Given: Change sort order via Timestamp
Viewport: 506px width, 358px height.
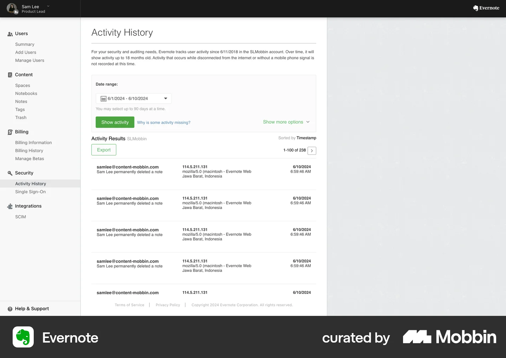Looking at the screenshot, I should 306,138.
